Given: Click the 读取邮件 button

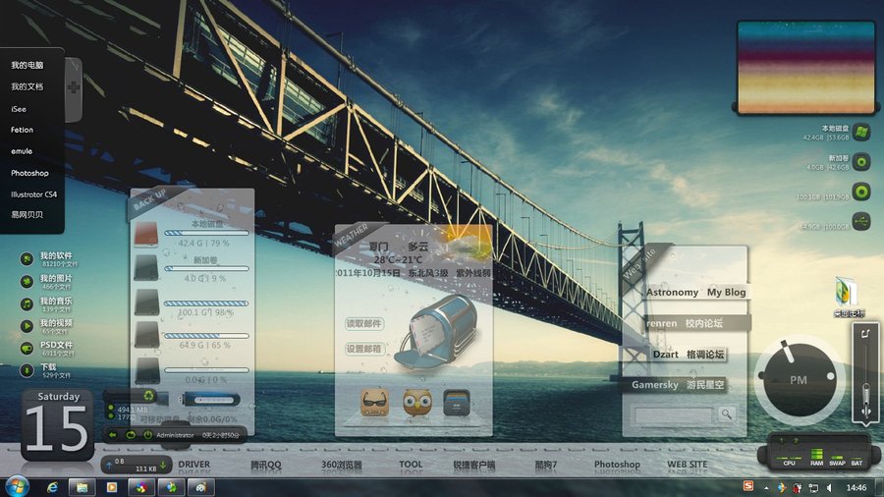Looking at the screenshot, I should 363,323.
